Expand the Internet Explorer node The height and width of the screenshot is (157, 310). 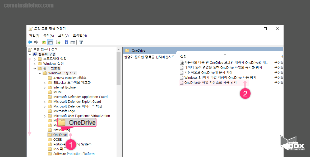(45, 88)
